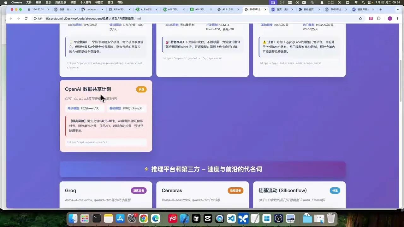Viewport: 404px width, 227px height.
Task: Click the 快速 badge on OpenAI card
Action: pyautogui.click(x=141, y=89)
